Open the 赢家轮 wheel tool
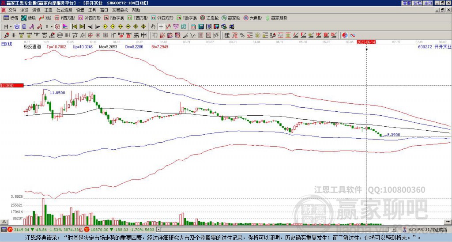Image resolution: width=452 pixels, height=242 pixels. (x=231, y=18)
